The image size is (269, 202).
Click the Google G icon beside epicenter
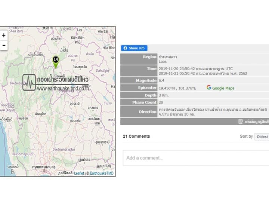pyautogui.click(x=209, y=88)
